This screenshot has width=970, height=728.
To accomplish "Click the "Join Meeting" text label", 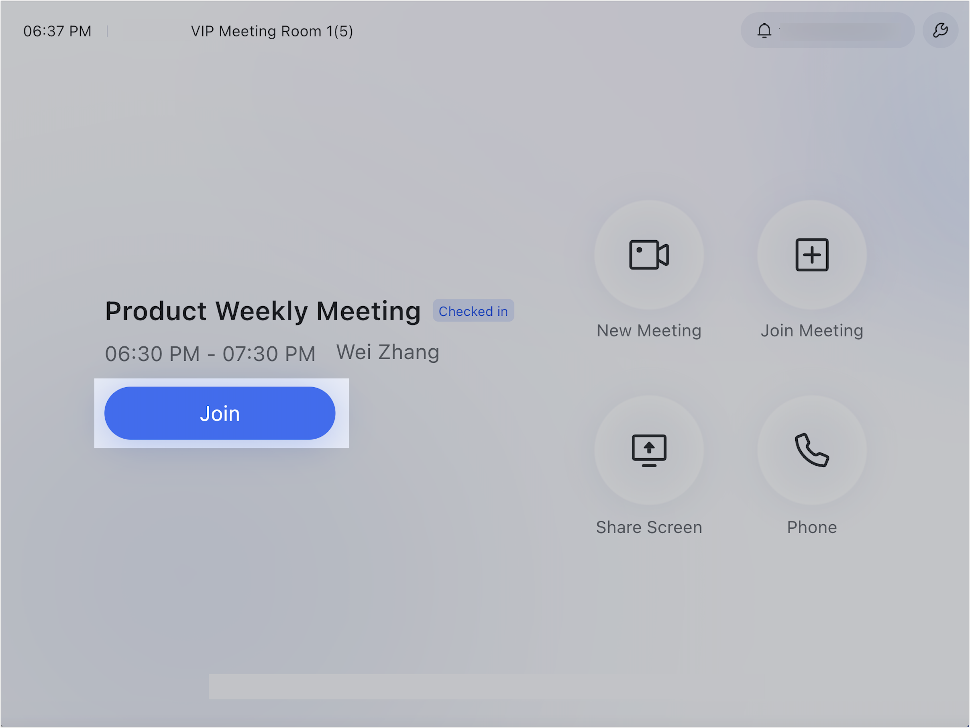I will tap(812, 331).
